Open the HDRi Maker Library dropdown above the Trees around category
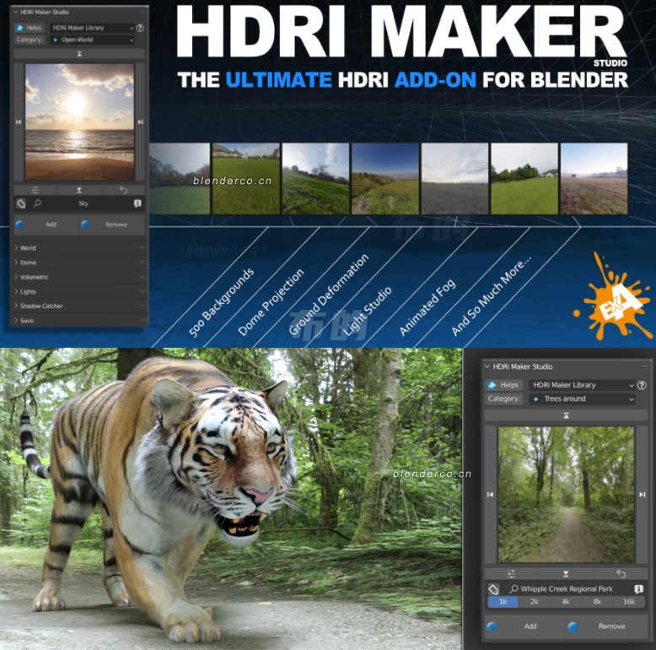This screenshot has height=650, width=656. [582, 385]
